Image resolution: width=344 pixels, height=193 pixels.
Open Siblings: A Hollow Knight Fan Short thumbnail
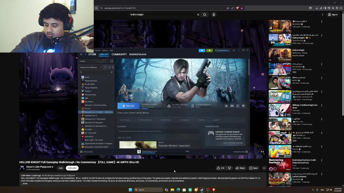[x=280, y=110]
